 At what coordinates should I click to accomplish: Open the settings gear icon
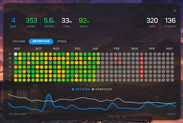coord(175,11)
